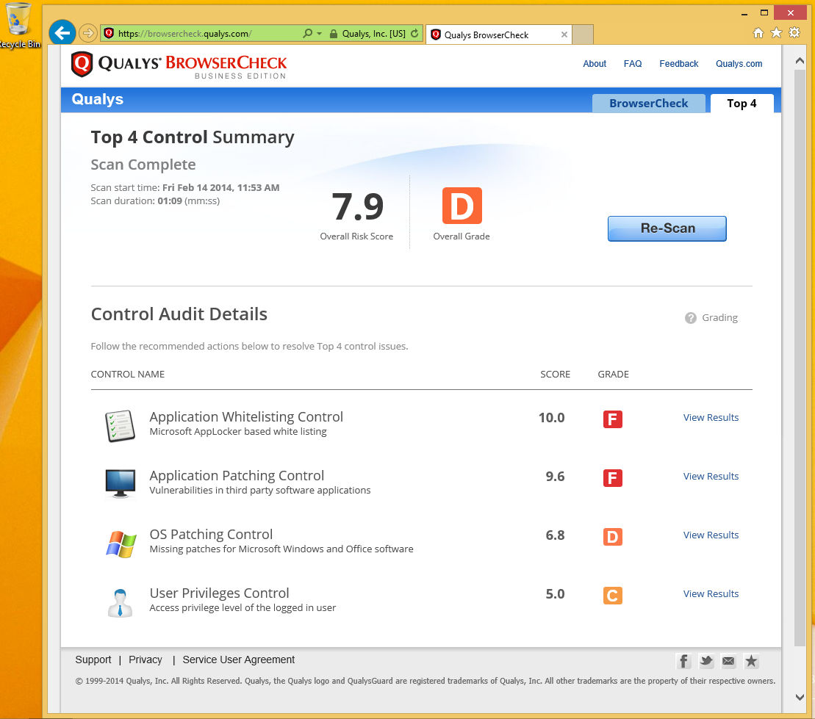Click the scrollbar up arrow
Screen dimensions: 815x719
(800, 61)
